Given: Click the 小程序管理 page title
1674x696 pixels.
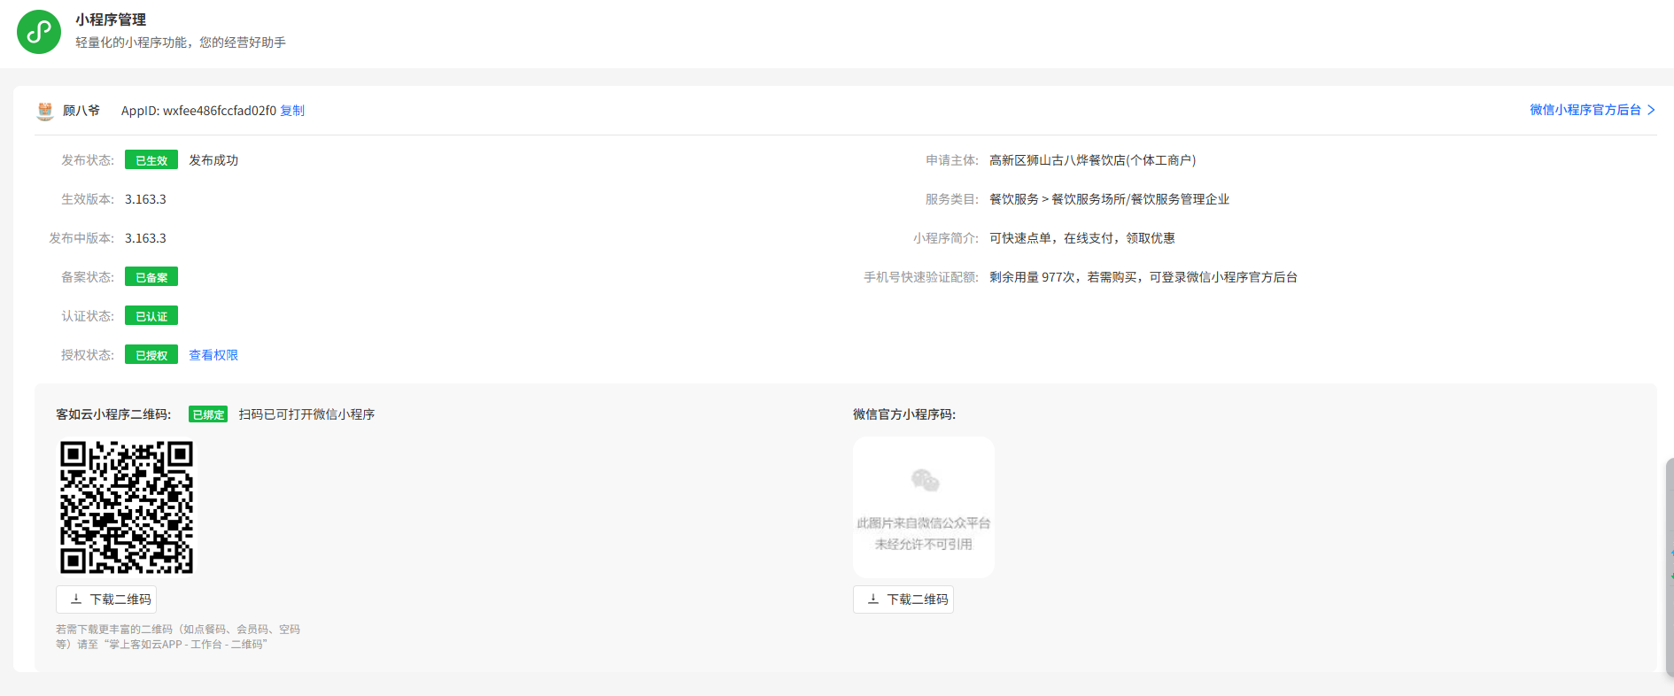Looking at the screenshot, I should tap(111, 19).
